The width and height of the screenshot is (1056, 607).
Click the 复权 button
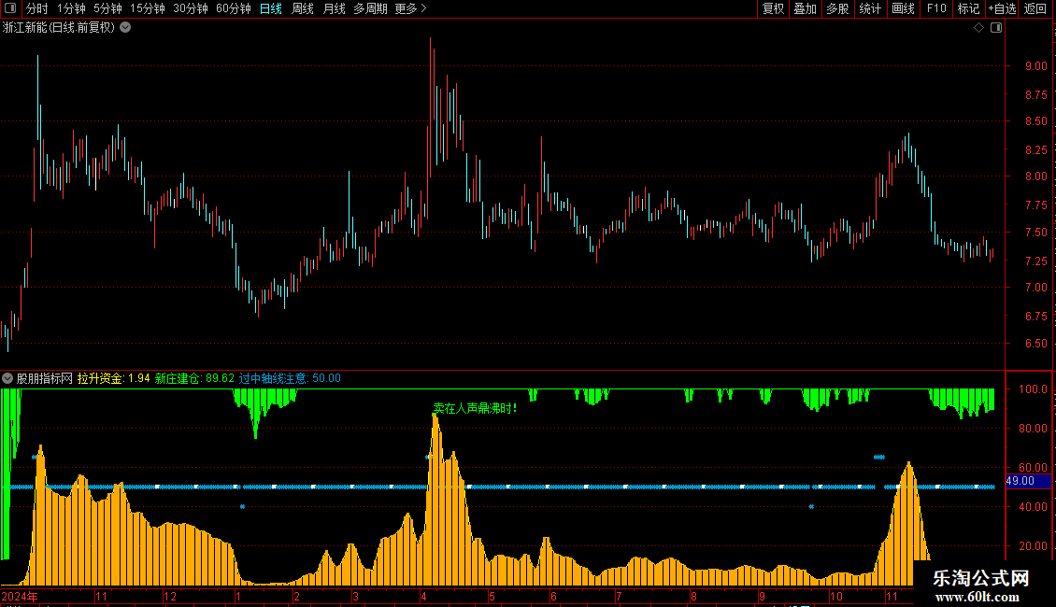pos(773,8)
